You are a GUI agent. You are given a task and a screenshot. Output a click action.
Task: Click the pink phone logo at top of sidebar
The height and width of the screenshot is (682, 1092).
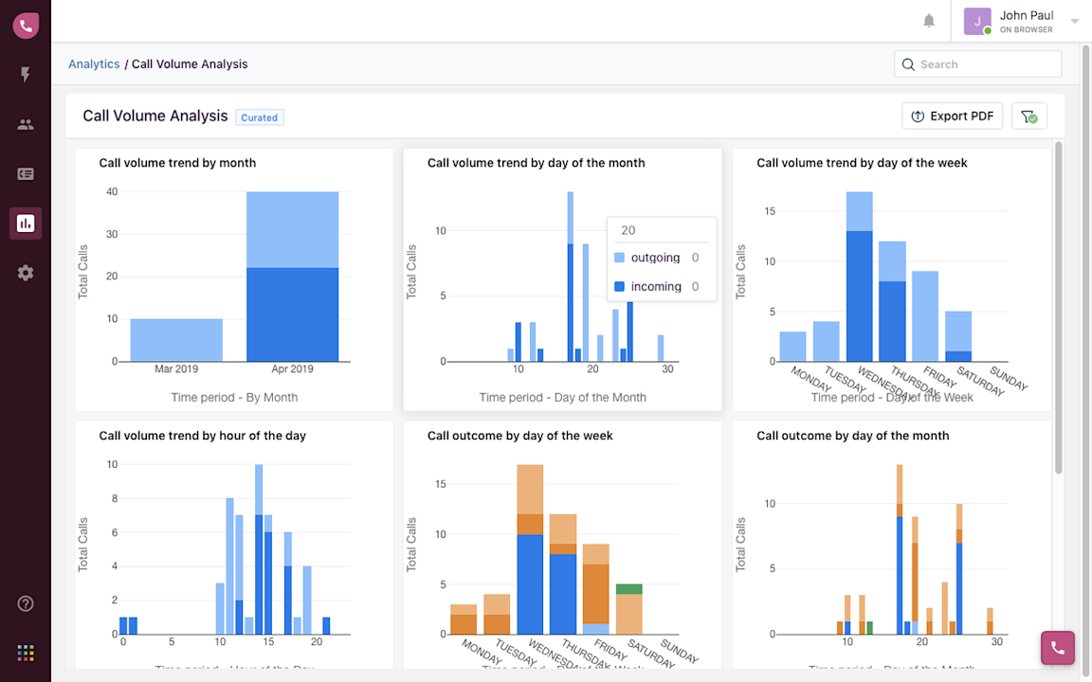(26, 26)
